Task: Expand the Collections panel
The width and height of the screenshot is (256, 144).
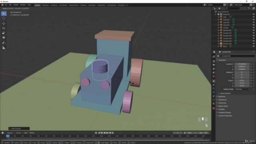Action: [222, 100]
